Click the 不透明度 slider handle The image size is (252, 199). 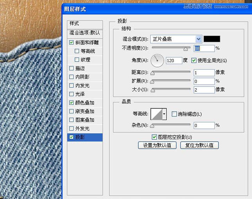[185, 49]
